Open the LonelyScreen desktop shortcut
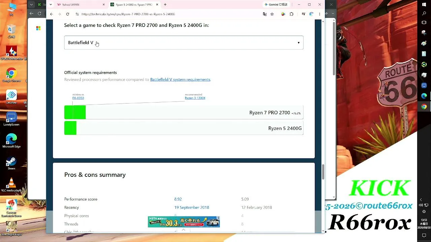Viewport: 431px width, 242px height. click(11, 119)
